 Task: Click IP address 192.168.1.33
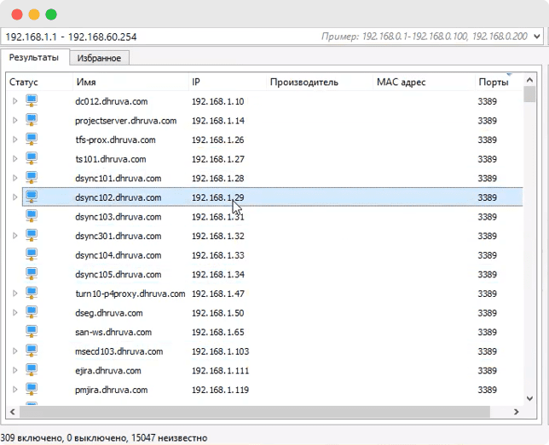coord(217,255)
